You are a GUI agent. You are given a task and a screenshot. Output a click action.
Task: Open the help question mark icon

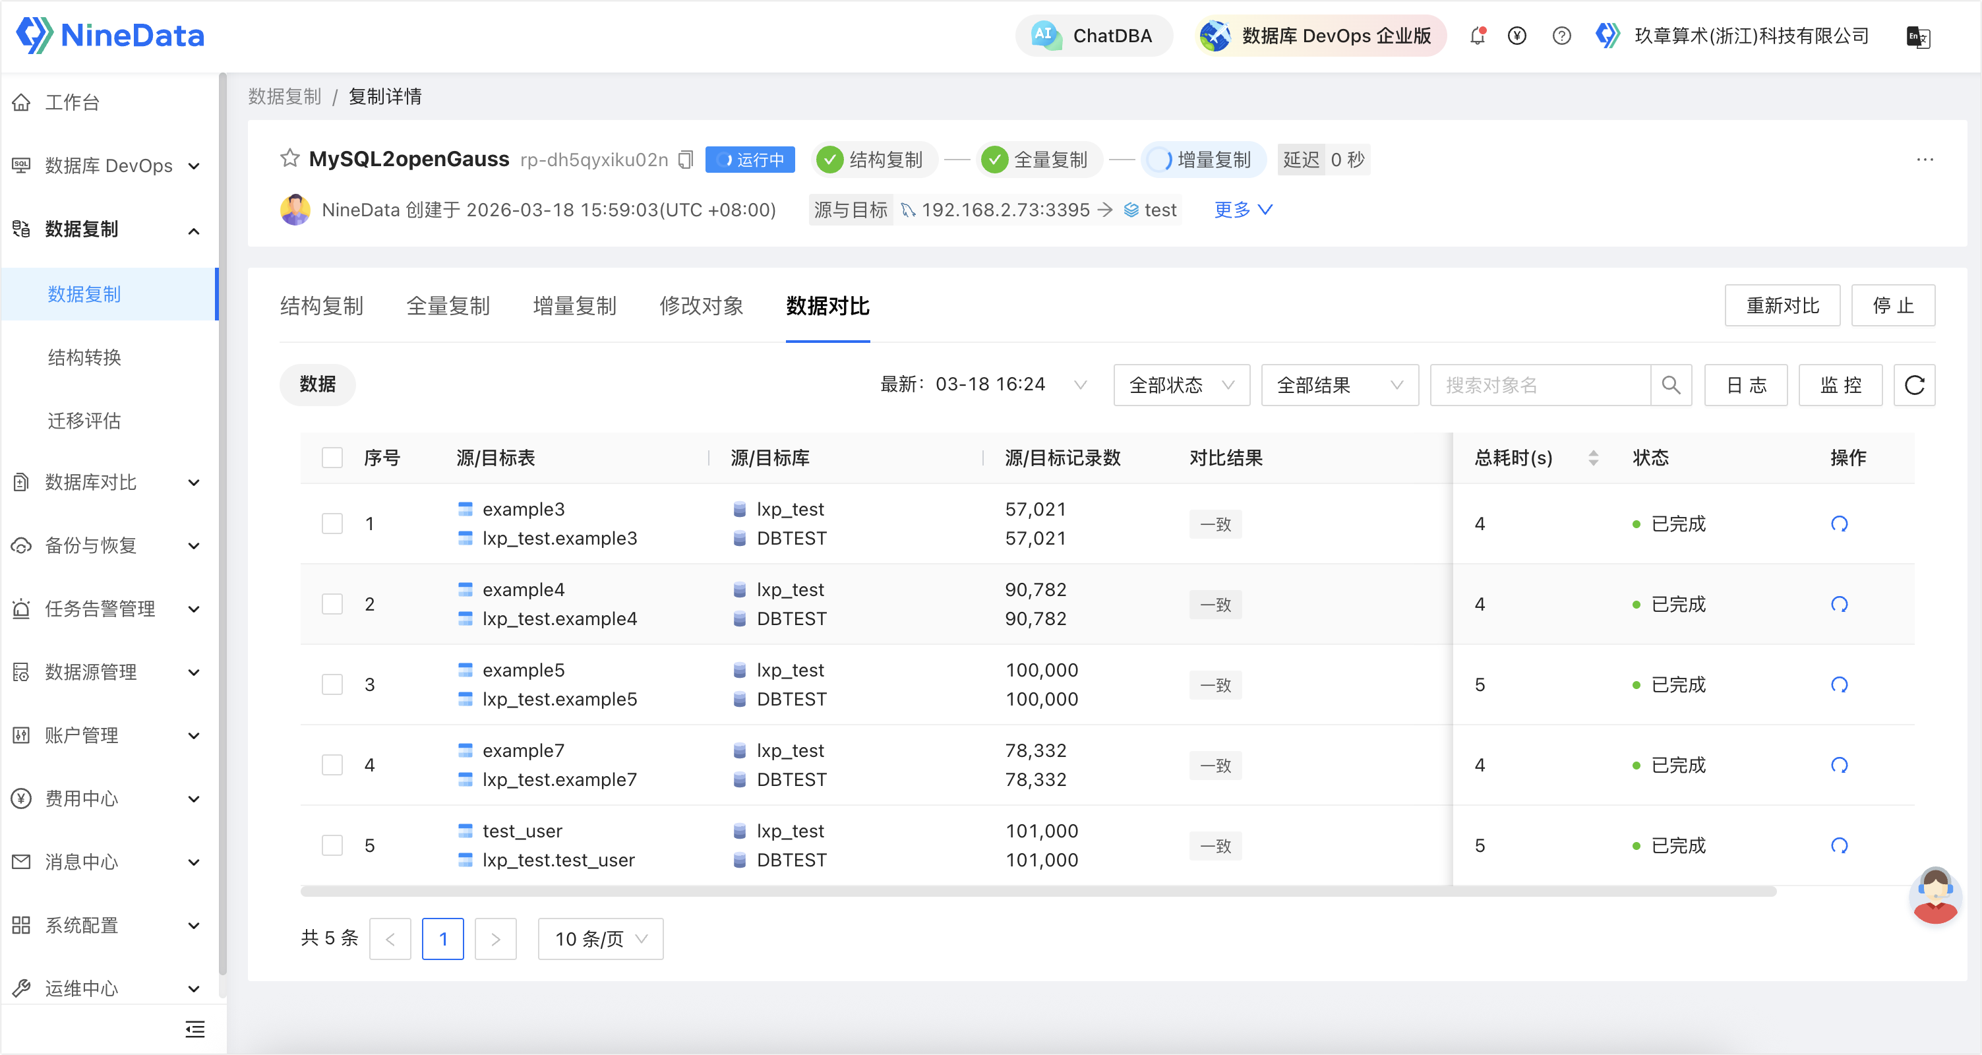(1561, 36)
